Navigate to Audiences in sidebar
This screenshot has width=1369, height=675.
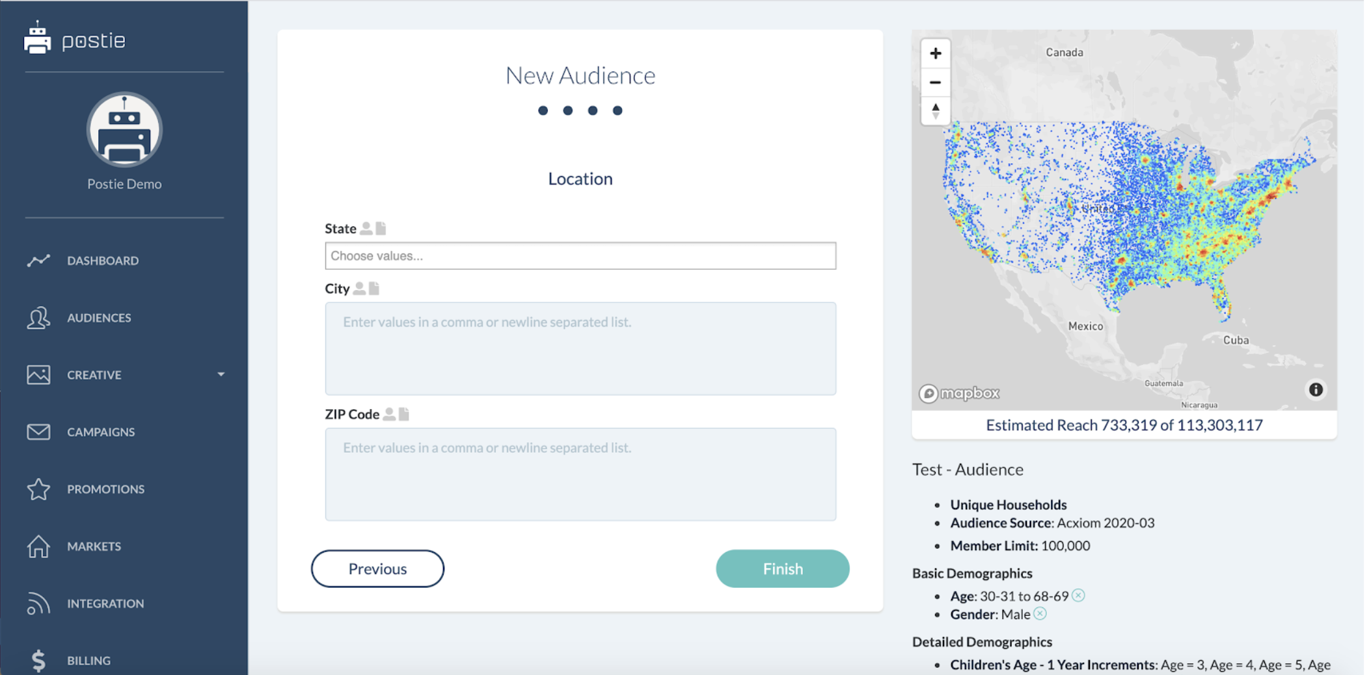(x=99, y=318)
